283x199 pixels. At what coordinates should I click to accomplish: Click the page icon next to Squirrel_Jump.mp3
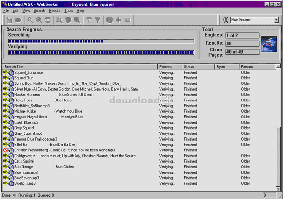click(11, 72)
